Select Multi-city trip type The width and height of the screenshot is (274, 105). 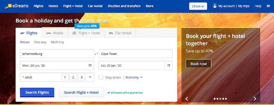pos(57,42)
